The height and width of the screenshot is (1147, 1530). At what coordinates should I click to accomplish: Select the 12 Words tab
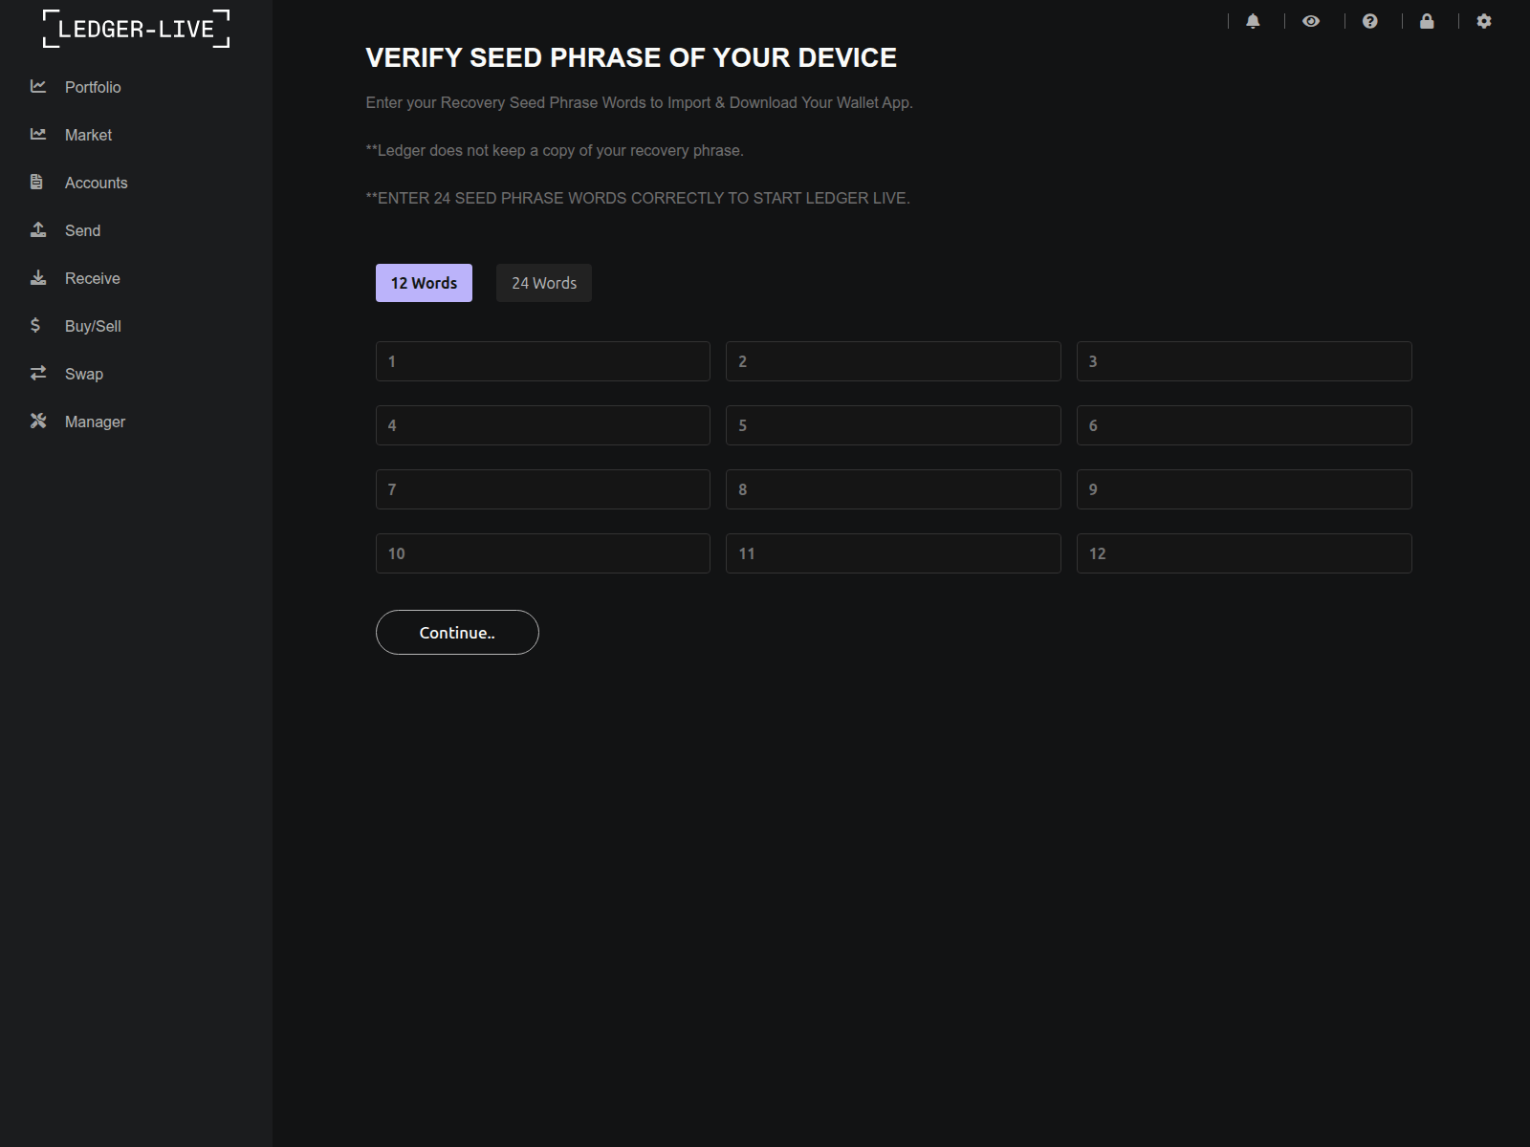pos(424,283)
